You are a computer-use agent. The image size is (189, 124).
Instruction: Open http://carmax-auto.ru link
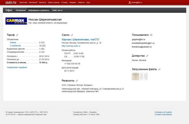pos(71,46)
